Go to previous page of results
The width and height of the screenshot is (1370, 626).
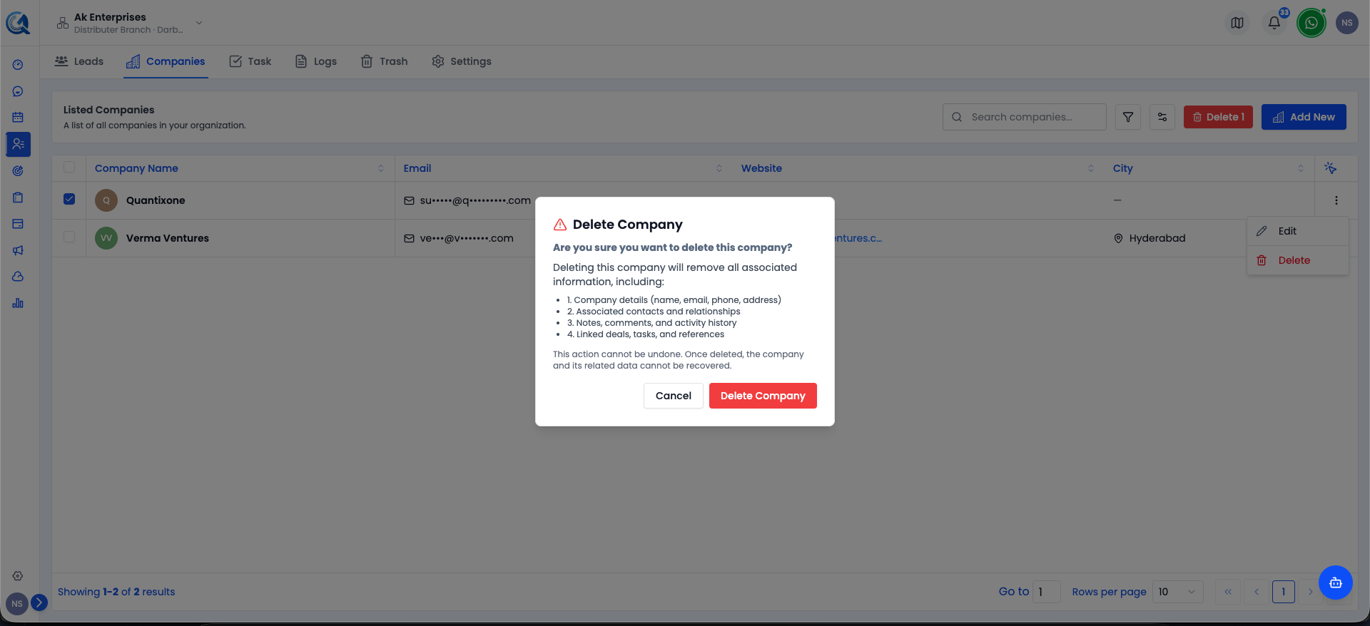coord(1257,592)
